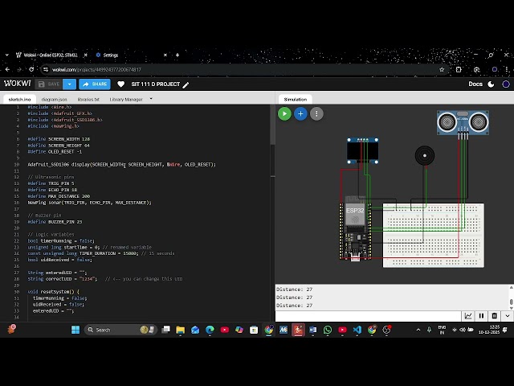Open File Explorer from the taskbar
Viewport: 514px width, 386px height.
180,330
